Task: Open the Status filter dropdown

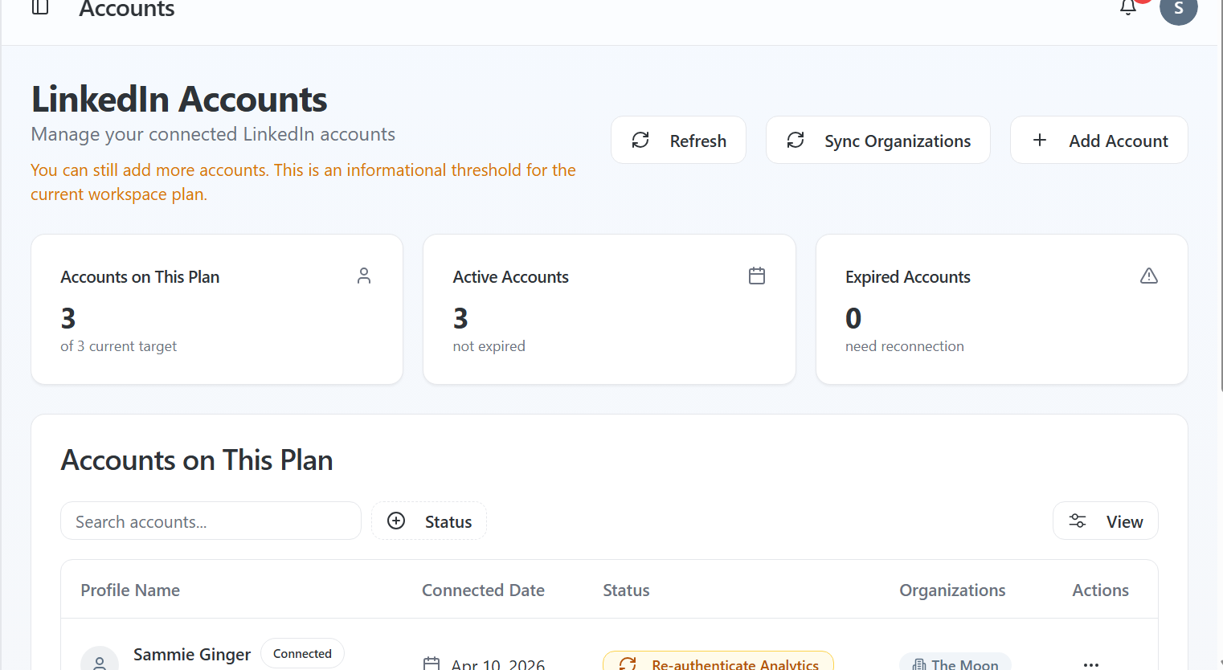Action: pos(429,521)
